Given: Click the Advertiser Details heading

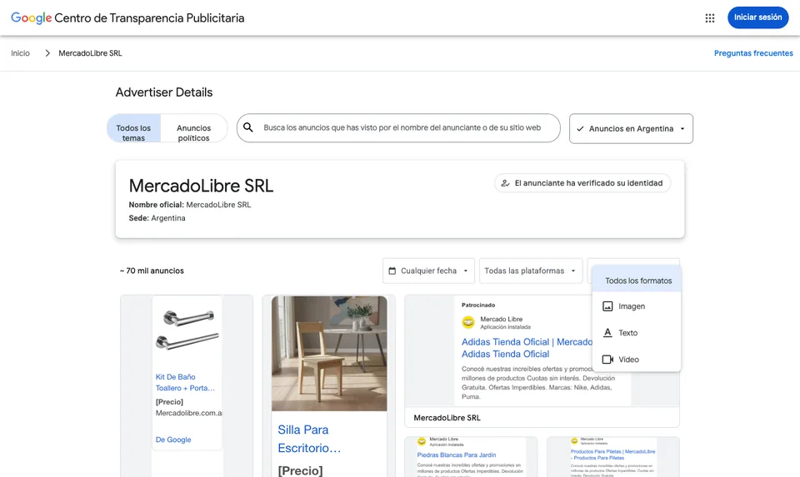Looking at the screenshot, I should [x=164, y=92].
